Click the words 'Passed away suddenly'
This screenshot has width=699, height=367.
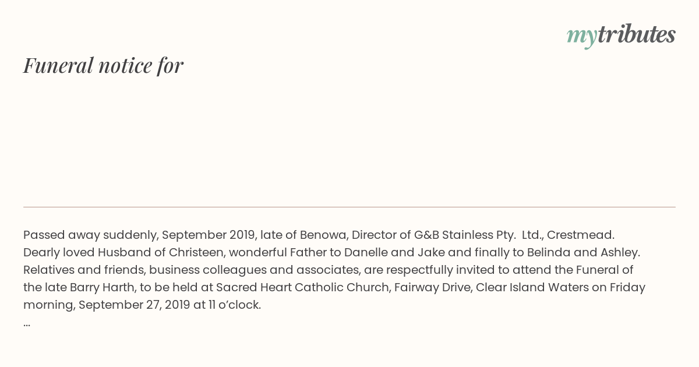click(90, 235)
